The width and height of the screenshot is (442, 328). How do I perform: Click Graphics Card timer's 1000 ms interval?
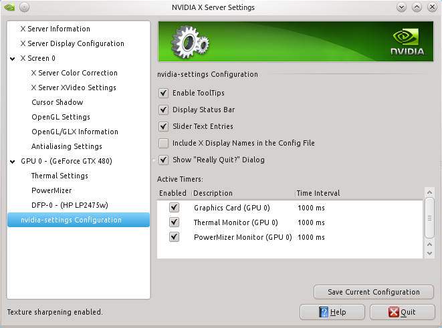(x=311, y=208)
